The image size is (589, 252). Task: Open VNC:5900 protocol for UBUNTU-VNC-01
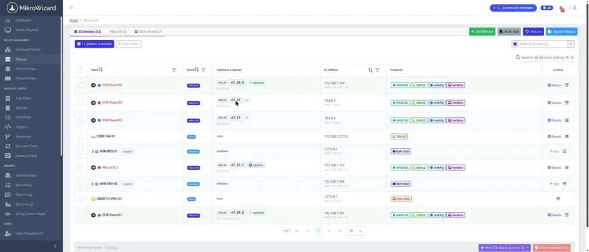(401, 198)
